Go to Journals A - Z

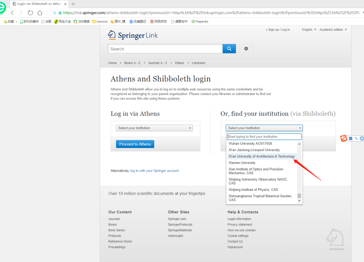click(x=157, y=63)
